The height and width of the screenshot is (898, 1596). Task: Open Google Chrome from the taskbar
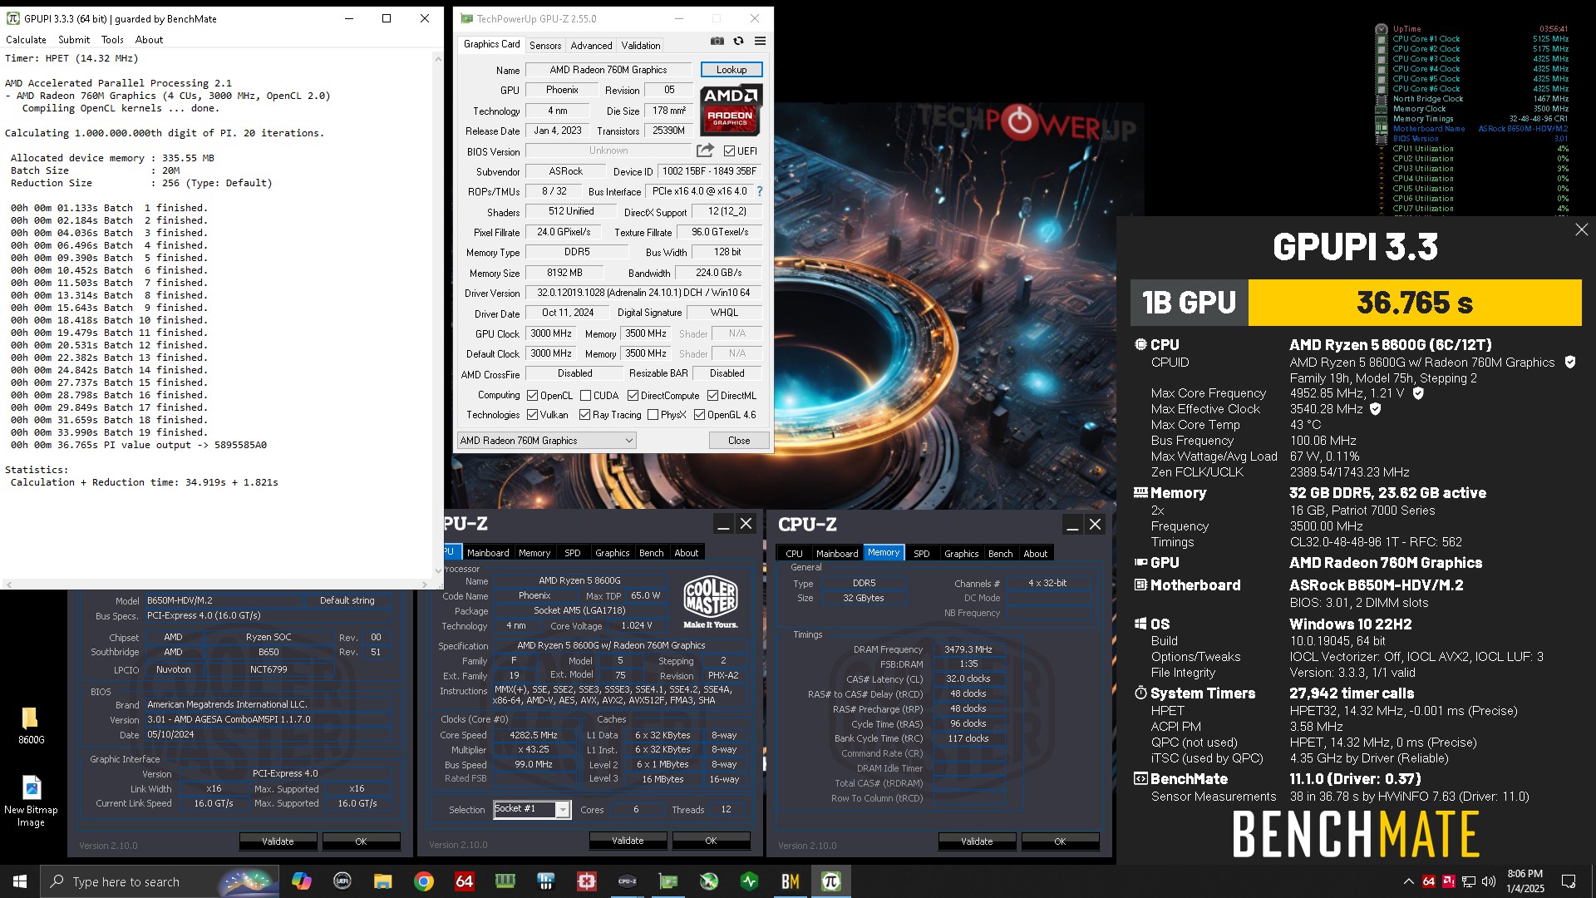pos(424,881)
